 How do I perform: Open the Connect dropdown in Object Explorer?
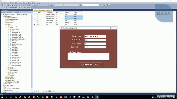[x=4, y=12]
